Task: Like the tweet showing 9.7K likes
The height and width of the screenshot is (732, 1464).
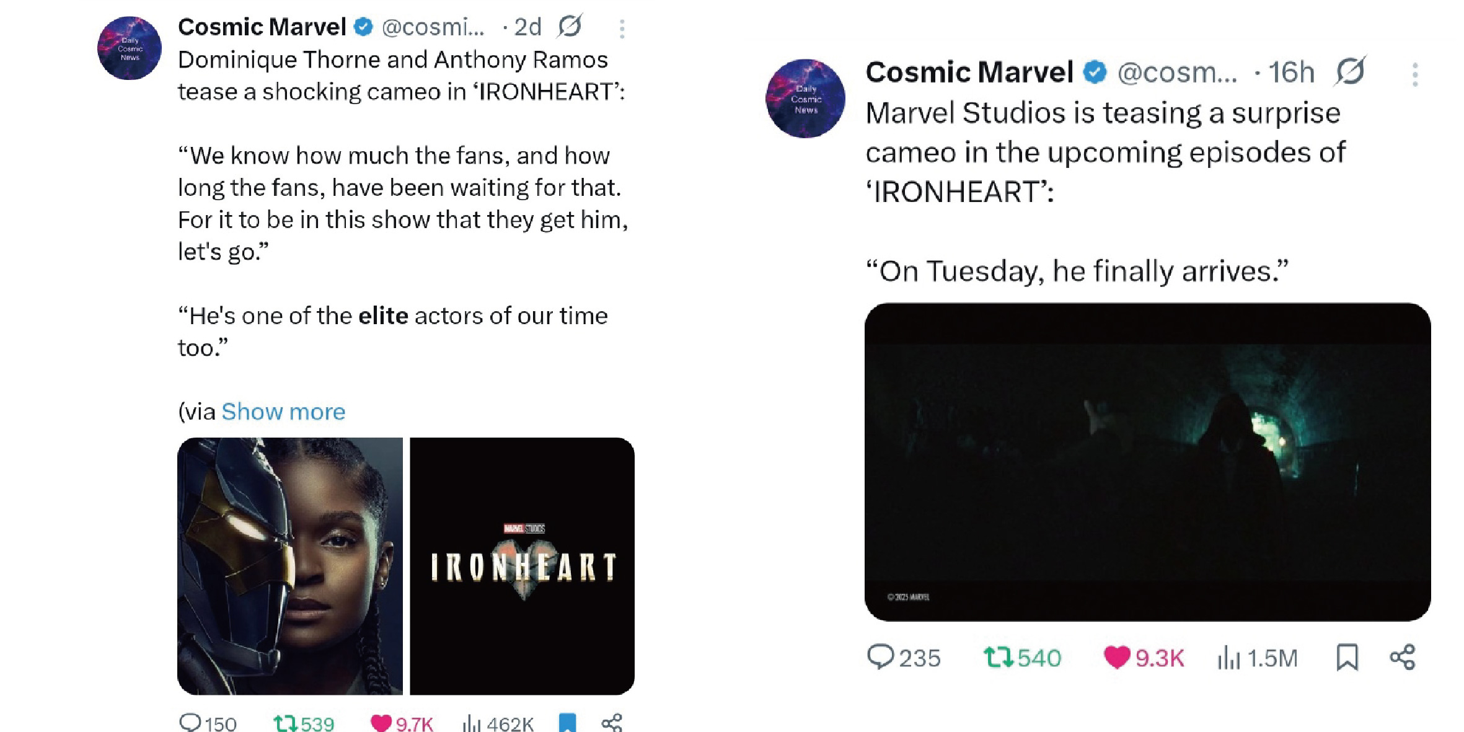Action: [381, 723]
